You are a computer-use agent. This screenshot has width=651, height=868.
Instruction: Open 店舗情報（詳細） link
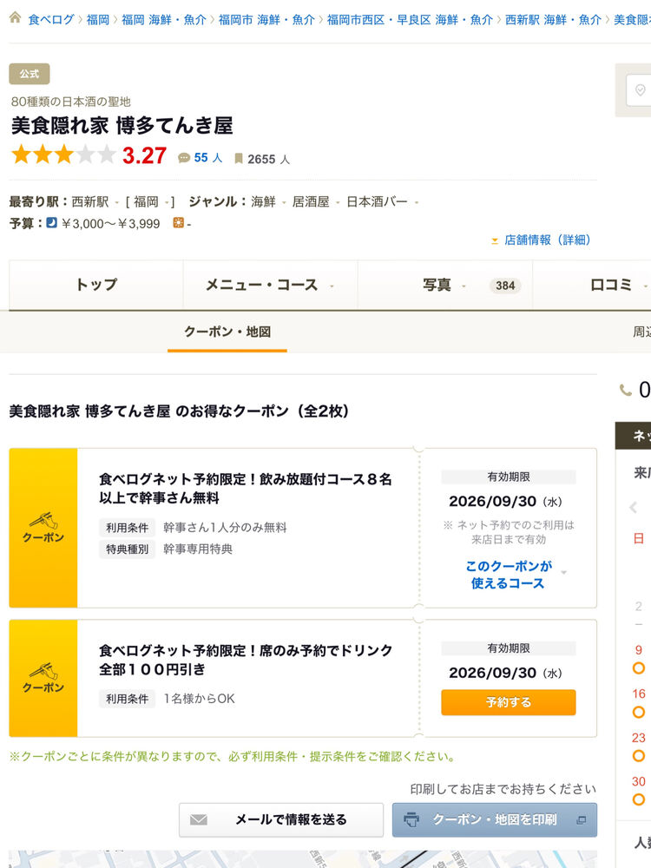pos(548,240)
